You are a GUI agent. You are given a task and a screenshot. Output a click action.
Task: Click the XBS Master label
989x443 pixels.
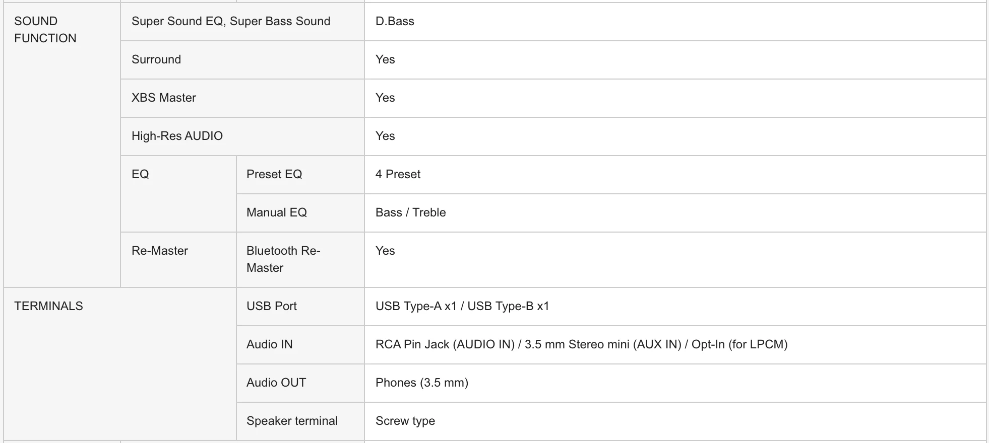click(164, 98)
